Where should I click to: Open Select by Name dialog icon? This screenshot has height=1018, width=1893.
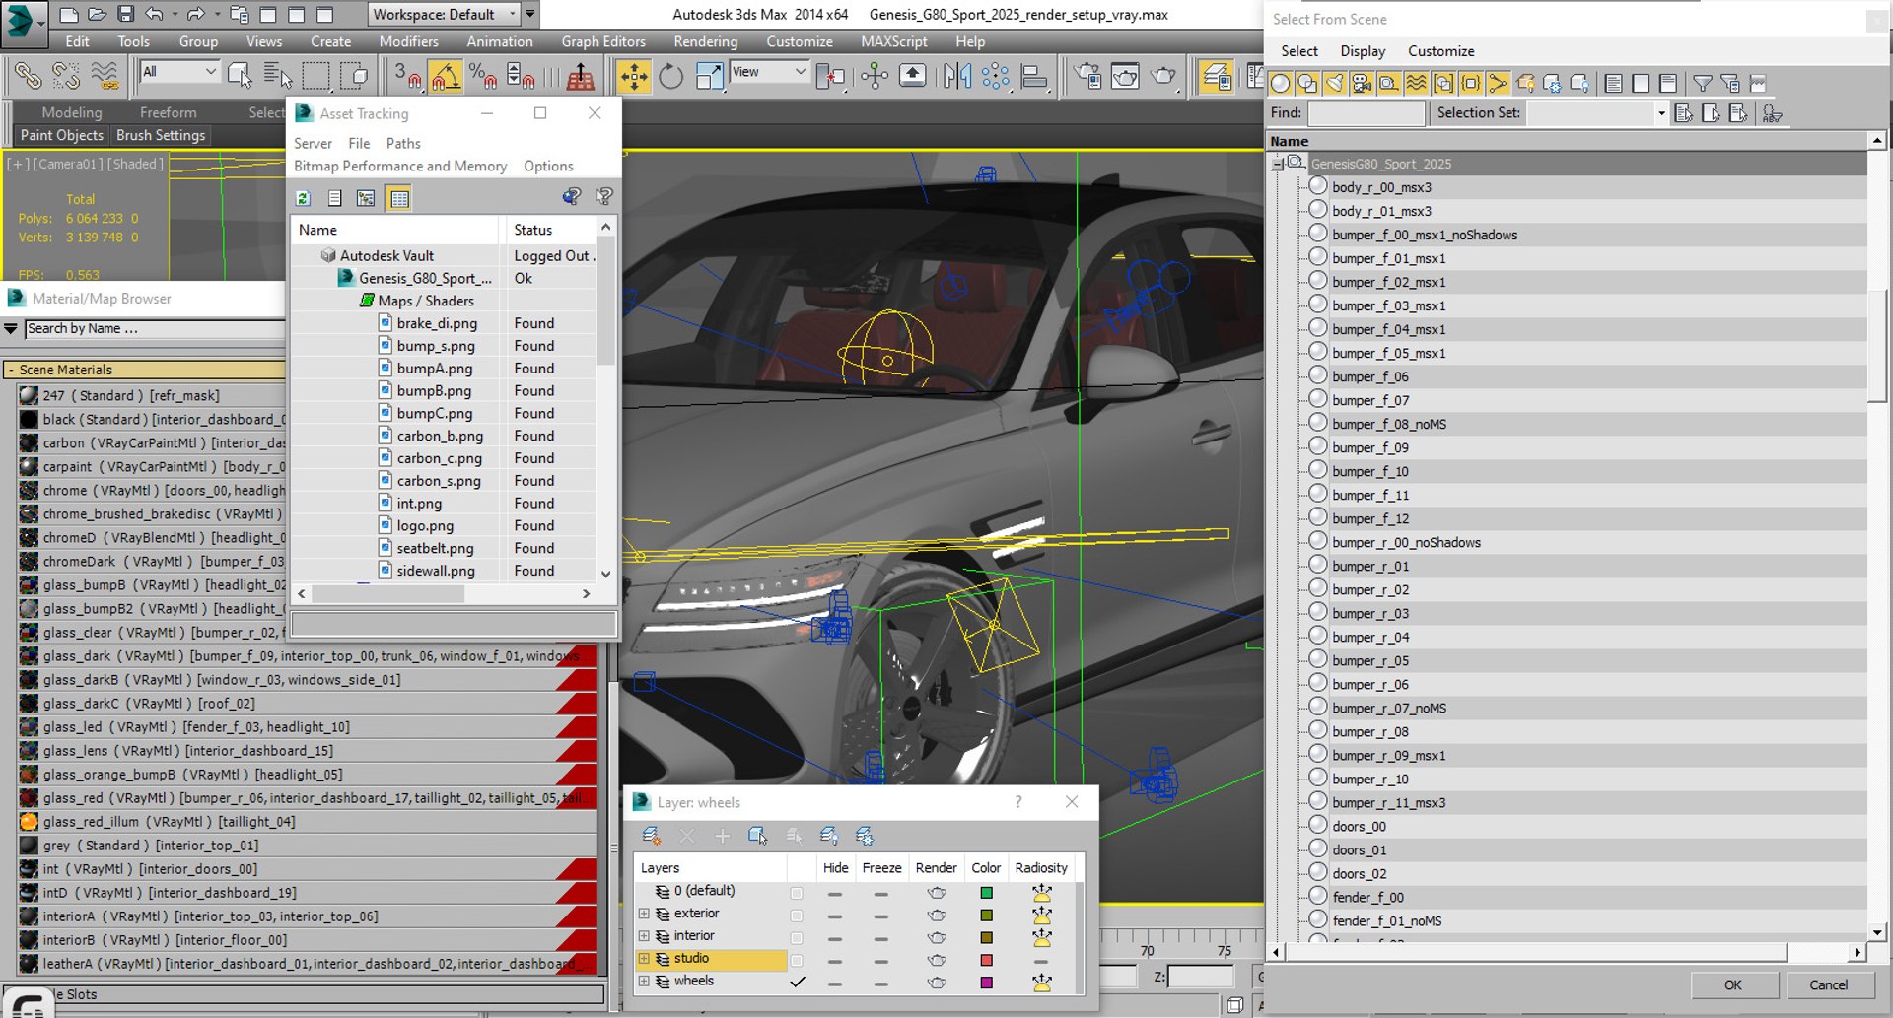[x=278, y=76]
